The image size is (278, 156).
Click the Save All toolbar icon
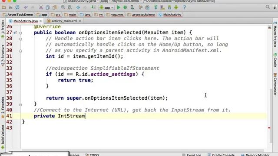pos(10,7)
